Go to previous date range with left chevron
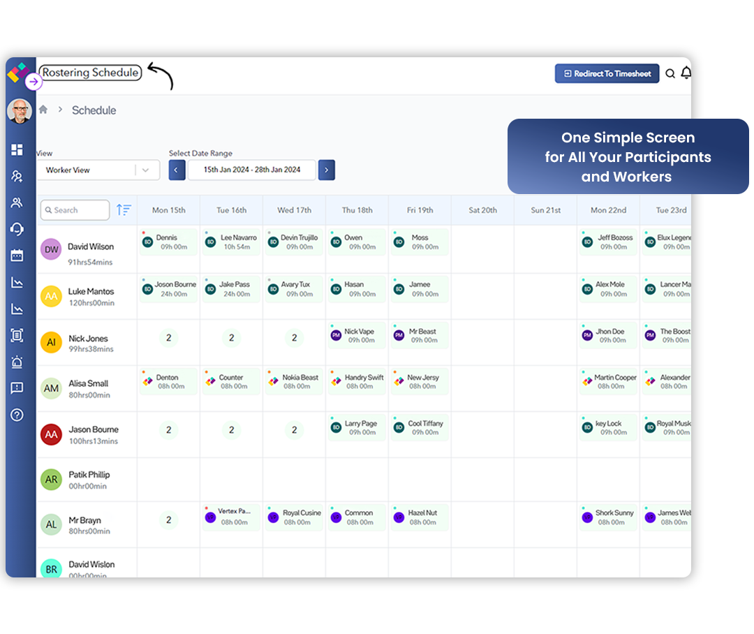 tap(176, 170)
